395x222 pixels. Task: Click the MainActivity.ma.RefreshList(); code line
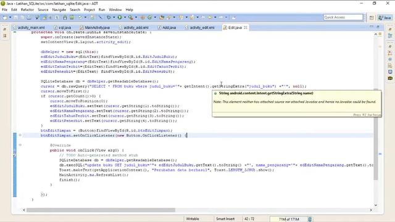click(94, 175)
